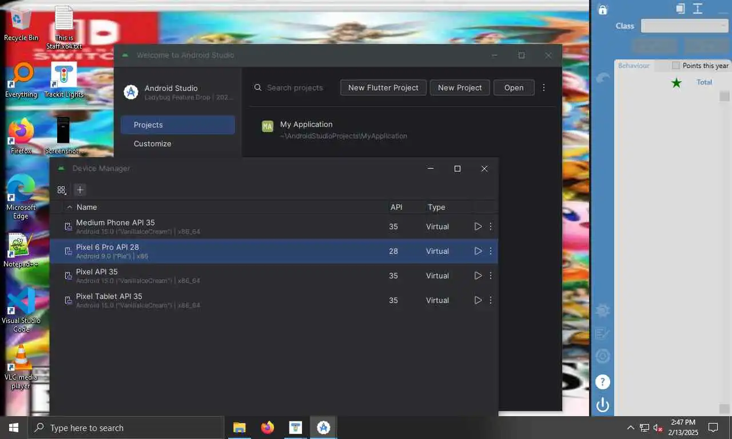Open the welcome screen more options menu
The height and width of the screenshot is (439, 732).
coord(544,87)
